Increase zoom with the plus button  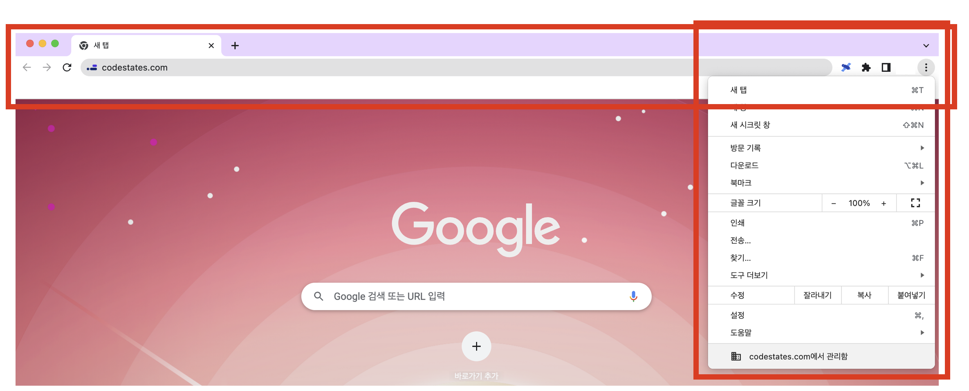pos(884,203)
